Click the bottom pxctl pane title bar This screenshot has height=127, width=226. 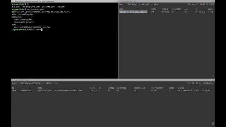pyautogui.click(x=113, y=80)
